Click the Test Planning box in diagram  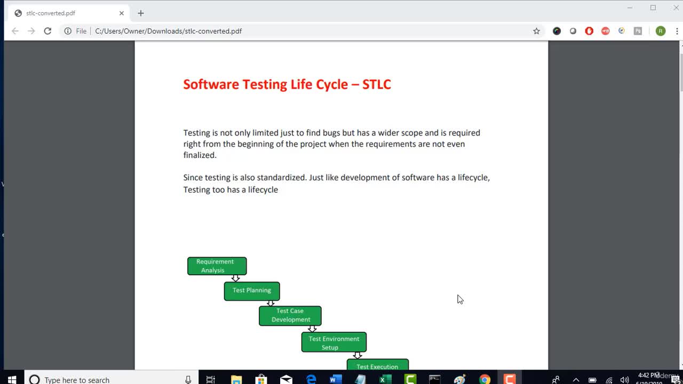pyautogui.click(x=252, y=291)
